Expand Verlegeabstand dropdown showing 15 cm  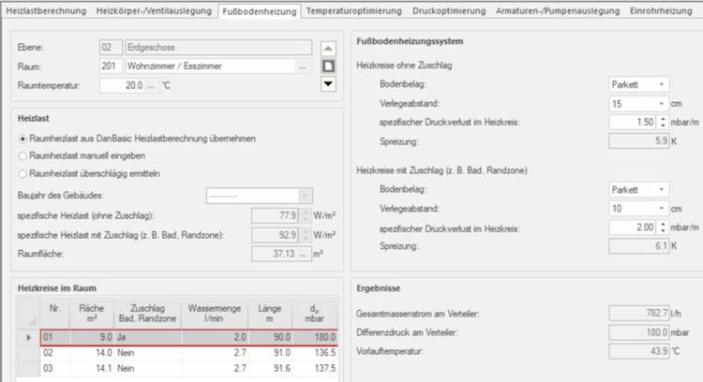pyautogui.click(x=663, y=103)
